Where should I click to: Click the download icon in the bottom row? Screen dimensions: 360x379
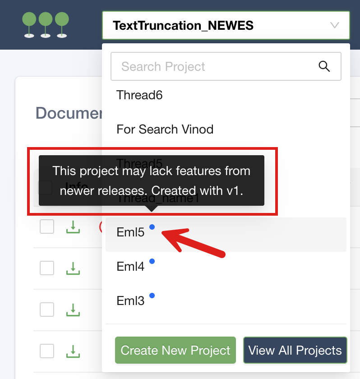[x=73, y=351]
